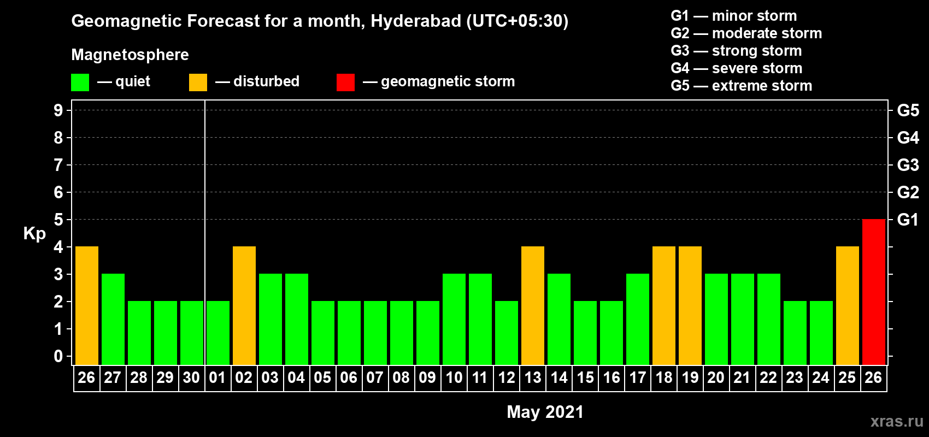Select the green bar for May 07

(x=375, y=333)
